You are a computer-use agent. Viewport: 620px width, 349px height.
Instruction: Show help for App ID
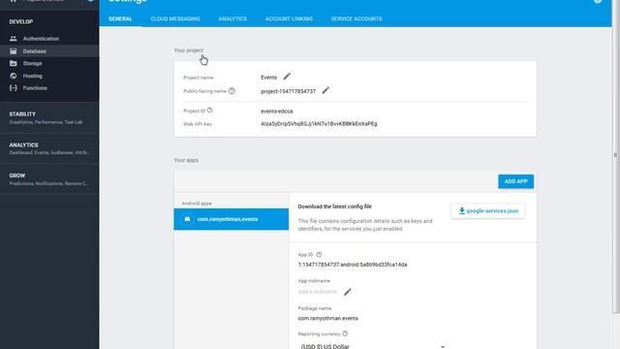(x=319, y=254)
